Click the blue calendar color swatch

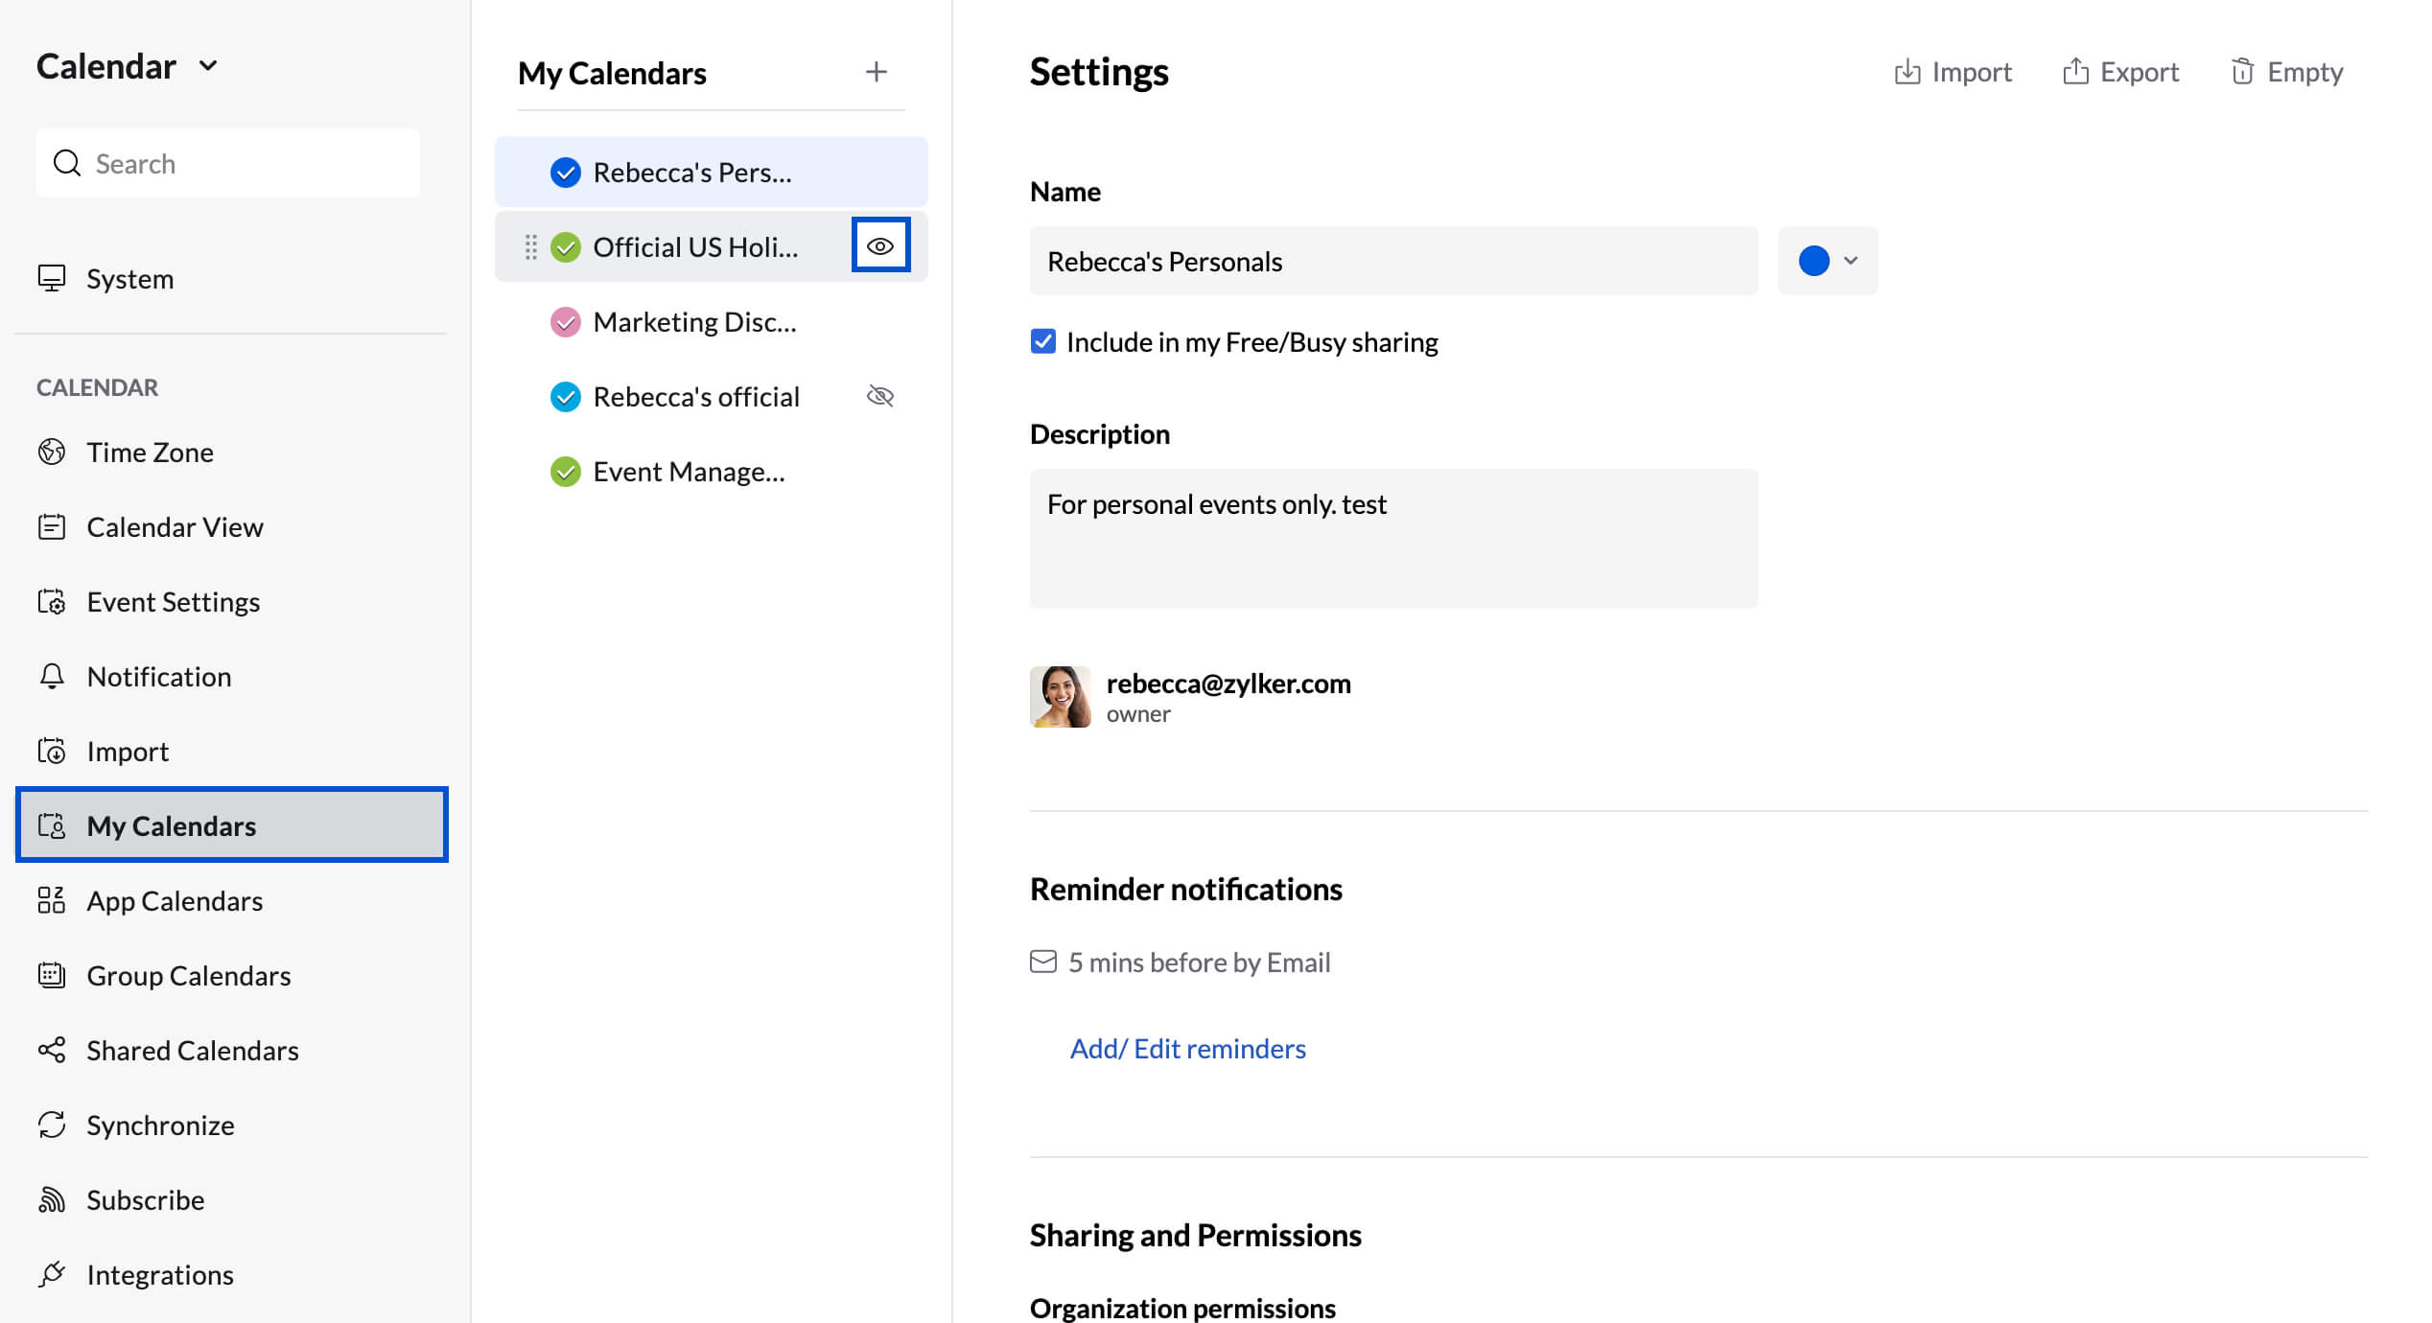tap(1813, 261)
